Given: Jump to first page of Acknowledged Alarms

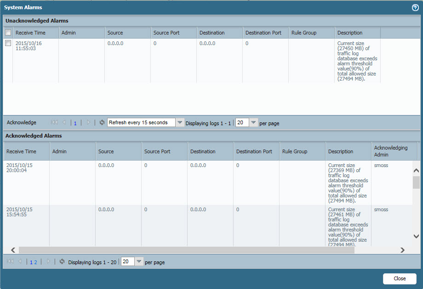Looking at the screenshot, I should [x=10, y=262].
